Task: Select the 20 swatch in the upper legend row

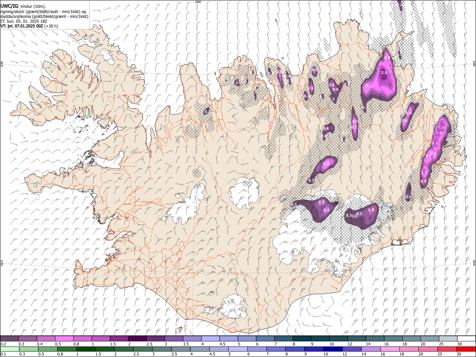Action: pos(430,338)
